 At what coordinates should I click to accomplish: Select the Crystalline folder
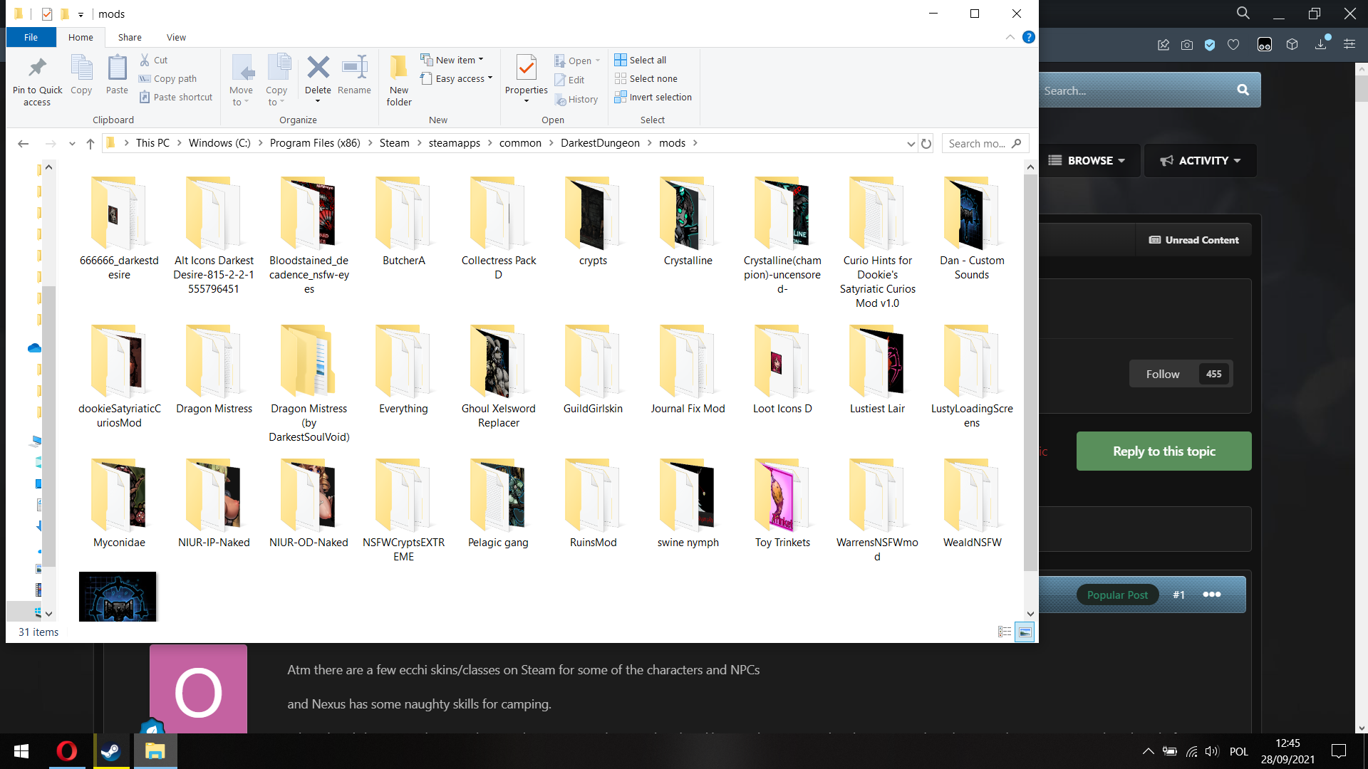click(688, 221)
